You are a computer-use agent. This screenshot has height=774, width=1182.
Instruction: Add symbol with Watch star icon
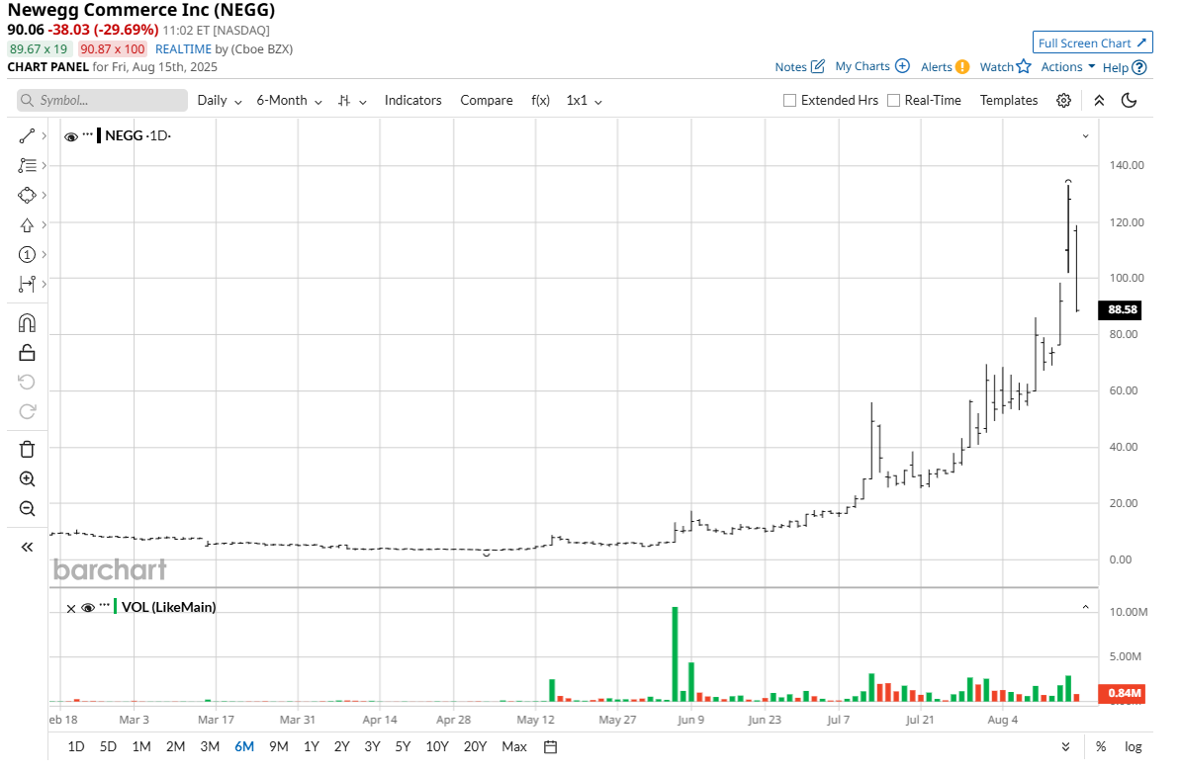1024,66
